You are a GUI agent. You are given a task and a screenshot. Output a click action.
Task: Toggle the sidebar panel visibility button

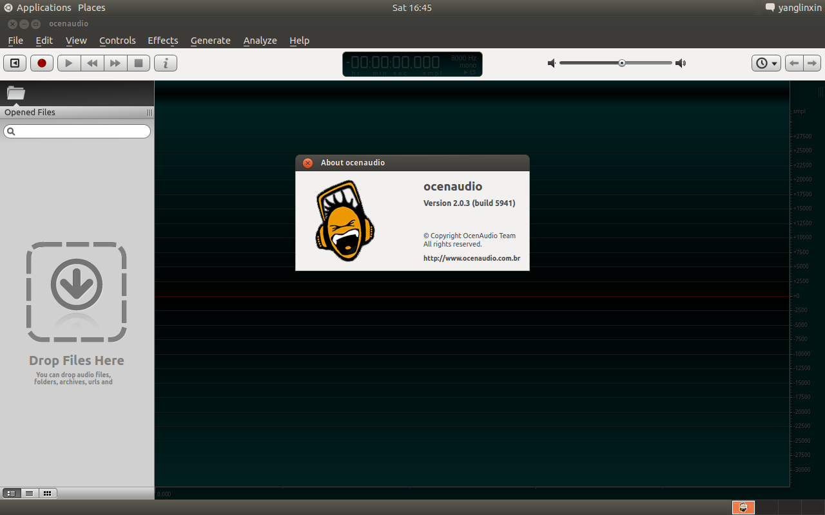[14, 63]
